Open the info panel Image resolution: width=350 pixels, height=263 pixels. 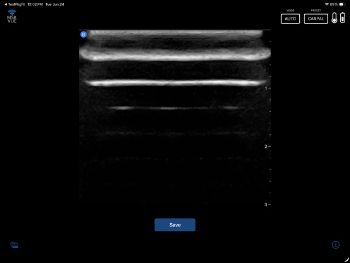click(x=335, y=245)
